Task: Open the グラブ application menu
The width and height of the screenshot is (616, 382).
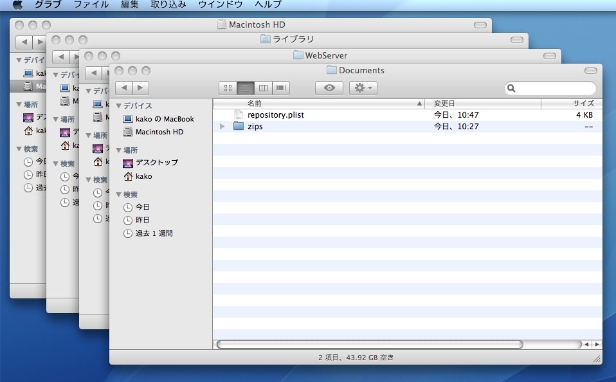Action: coord(48,5)
